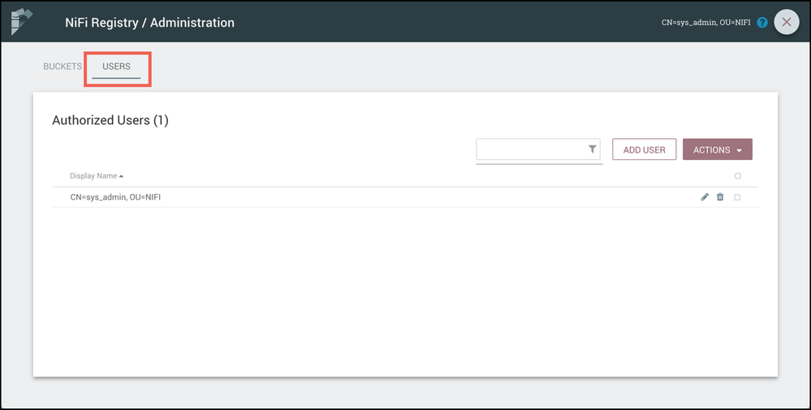Delete the sys_admin user with trash icon
Screen dimensions: 811x410
[720, 197]
